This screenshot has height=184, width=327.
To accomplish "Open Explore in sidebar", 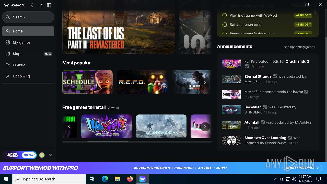I will pyautogui.click(x=28, y=65).
